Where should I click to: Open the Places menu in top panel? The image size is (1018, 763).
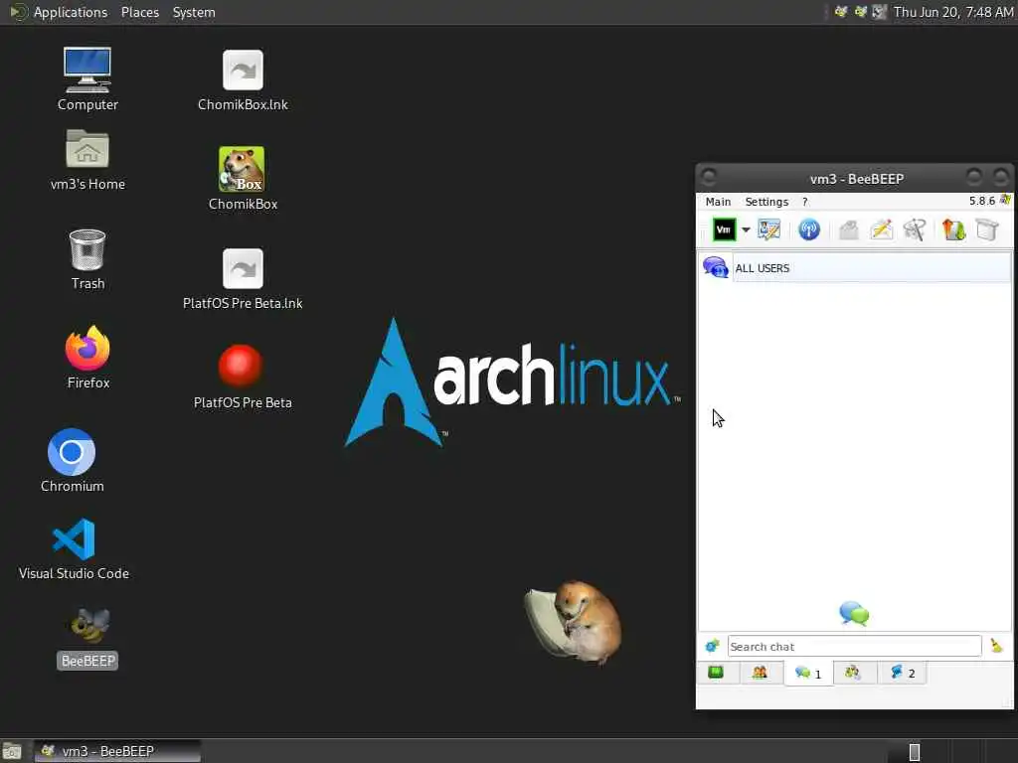[139, 12]
